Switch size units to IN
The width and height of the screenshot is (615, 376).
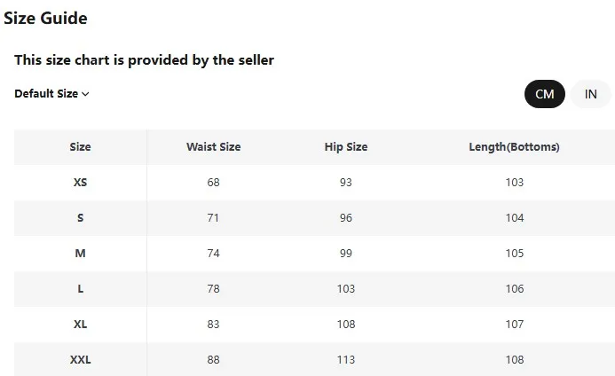point(590,94)
